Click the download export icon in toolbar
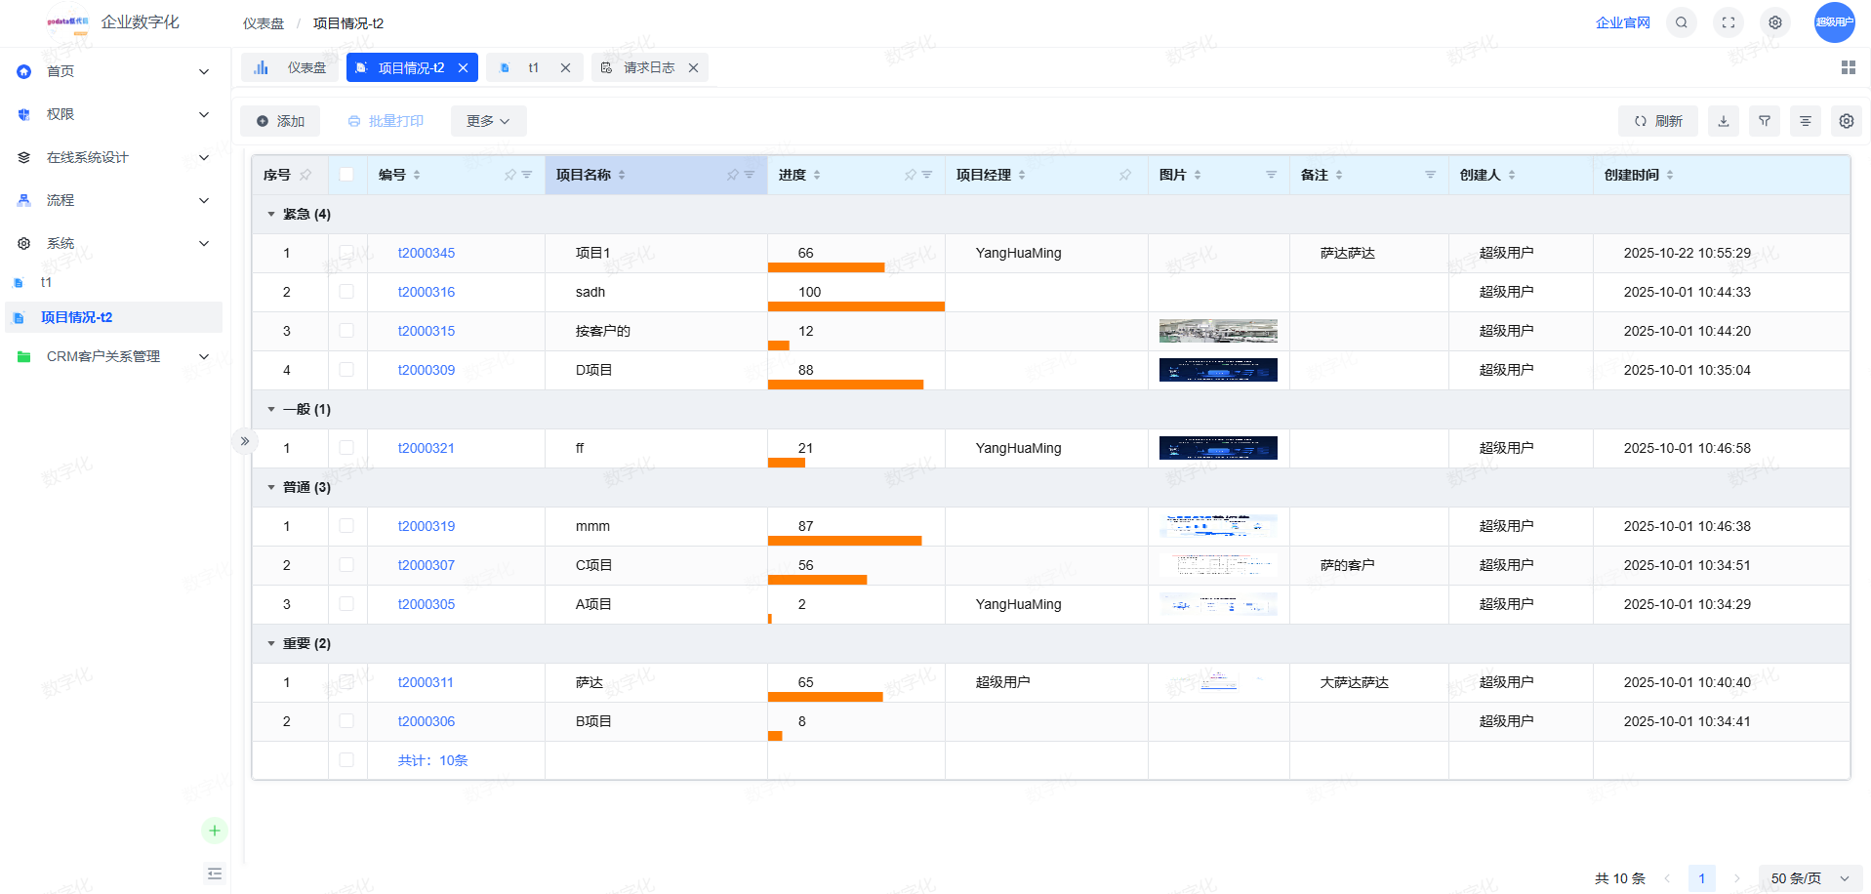This screenshot has width=1871, height=894. 1724,121
